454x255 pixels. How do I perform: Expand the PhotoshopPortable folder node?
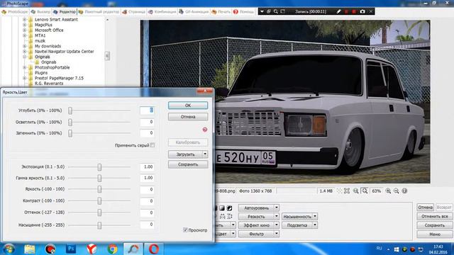[25, 67]
